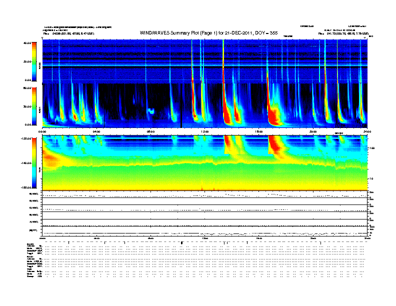Screen dimensions: 396x306
Task: Click the white blob near 08:00 in RAD1
Action: pos(151,111)
